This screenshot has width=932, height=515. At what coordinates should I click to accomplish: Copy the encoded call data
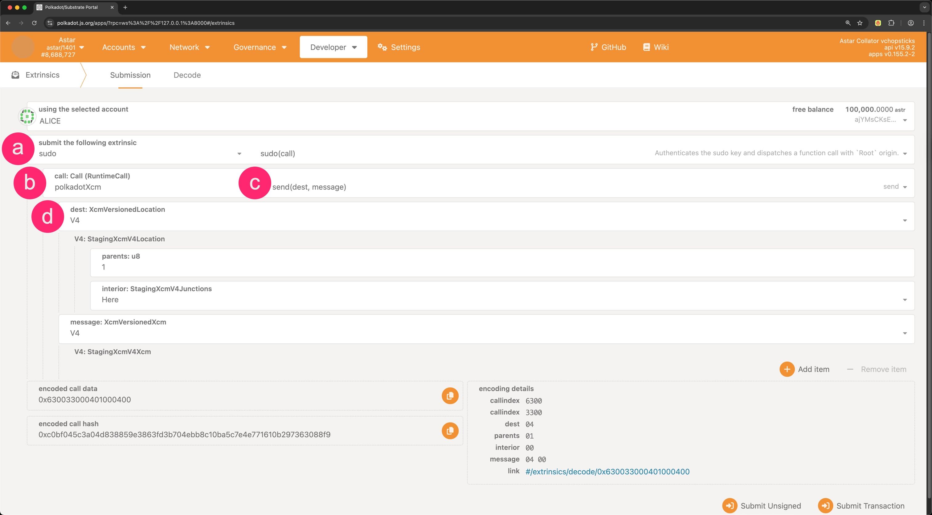point(450,396)
